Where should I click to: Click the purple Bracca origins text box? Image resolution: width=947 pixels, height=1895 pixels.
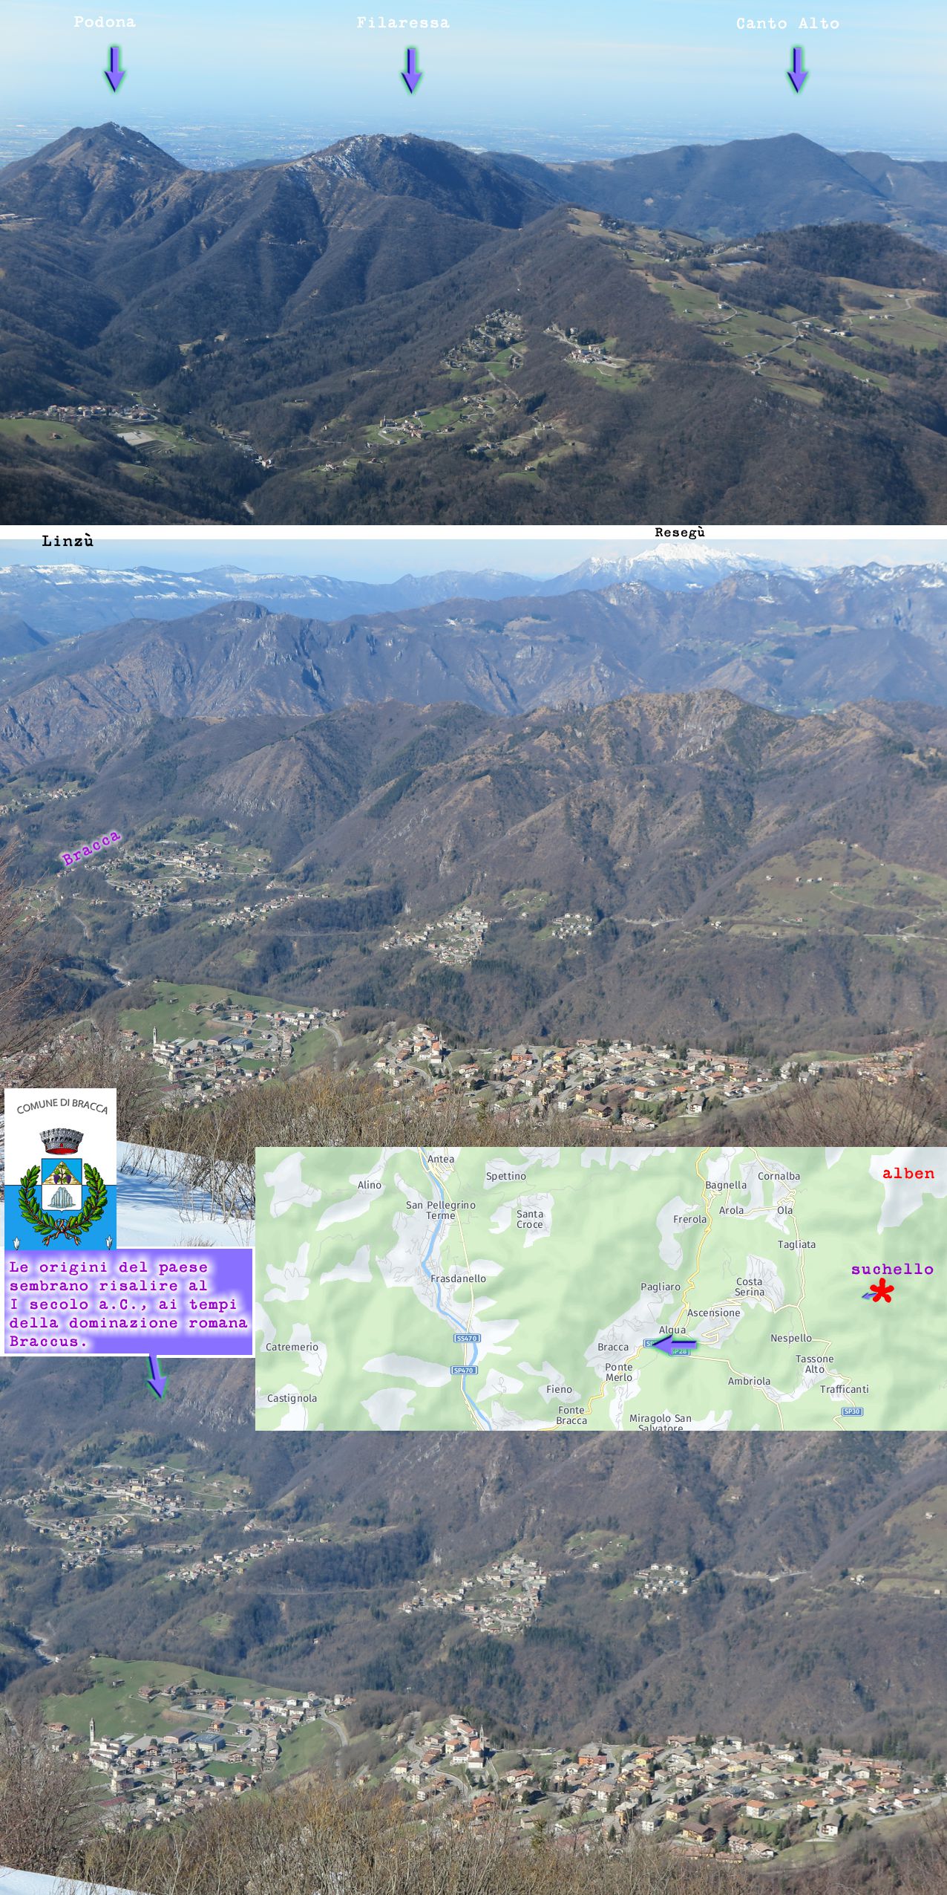[128, 1304]
